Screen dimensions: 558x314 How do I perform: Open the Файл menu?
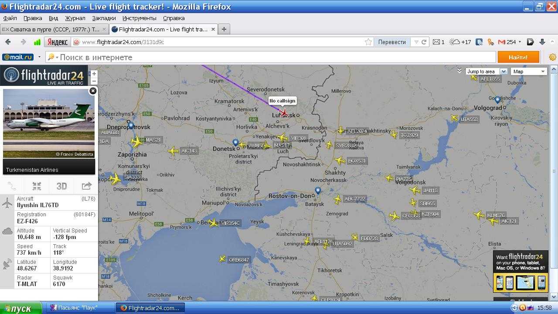pos(10,18)
